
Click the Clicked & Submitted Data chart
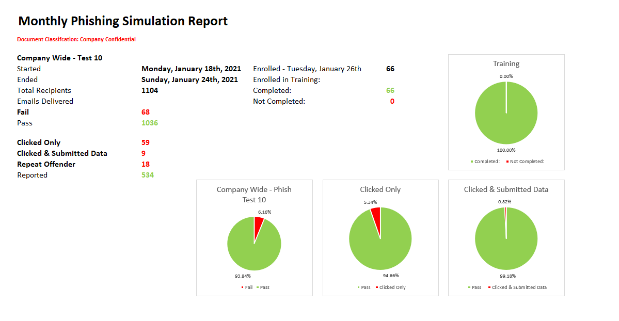(506, 238)
